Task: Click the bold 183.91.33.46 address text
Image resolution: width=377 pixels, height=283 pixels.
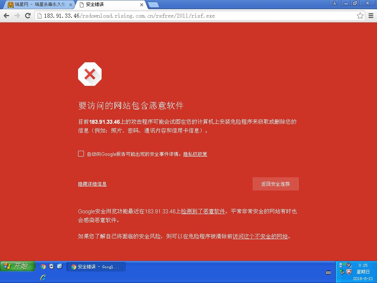Action: (x=104, y=122)
